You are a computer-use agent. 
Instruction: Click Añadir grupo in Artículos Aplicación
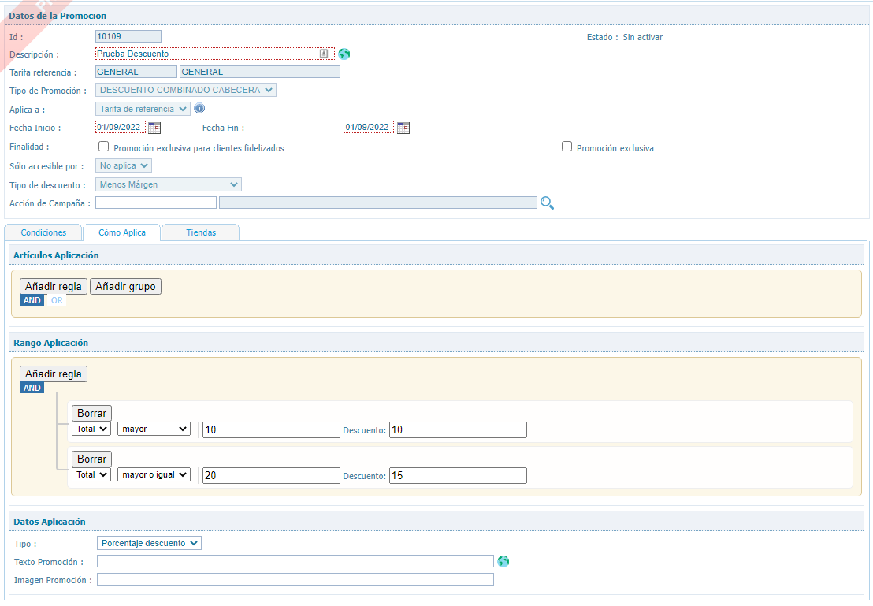(x=125, y=287)
